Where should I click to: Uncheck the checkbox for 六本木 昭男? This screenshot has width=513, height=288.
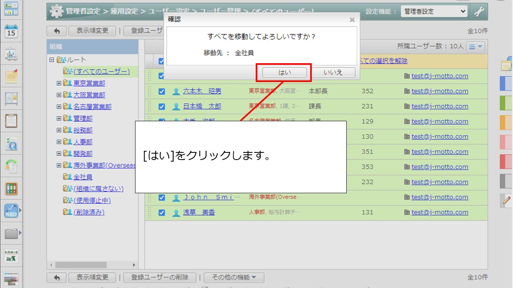tap(162, 91)
